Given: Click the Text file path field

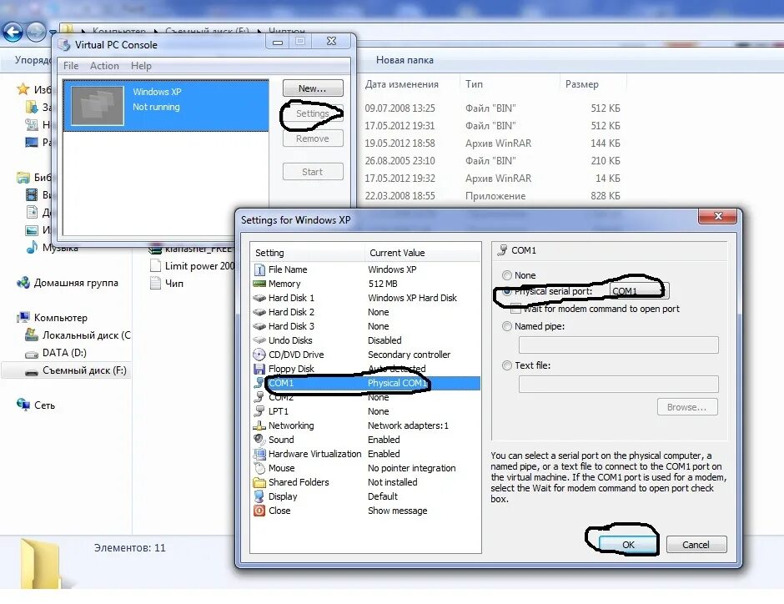Looking at the screenshot, I should pyautogui.click(x=619, y=384).
